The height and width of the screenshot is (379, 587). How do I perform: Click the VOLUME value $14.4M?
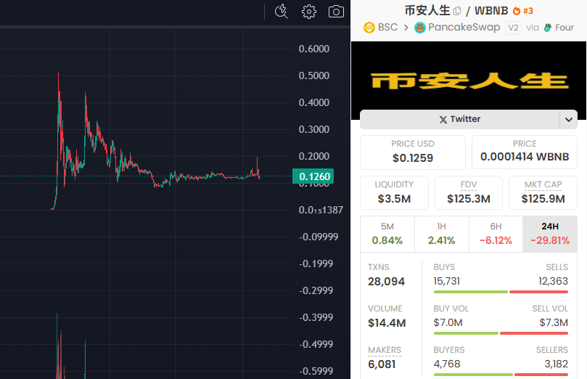click(x=387, y=323)
